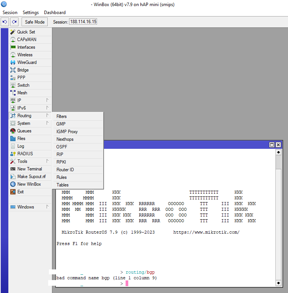
Task: Click the Session address field
Action: tap(83, 22)
